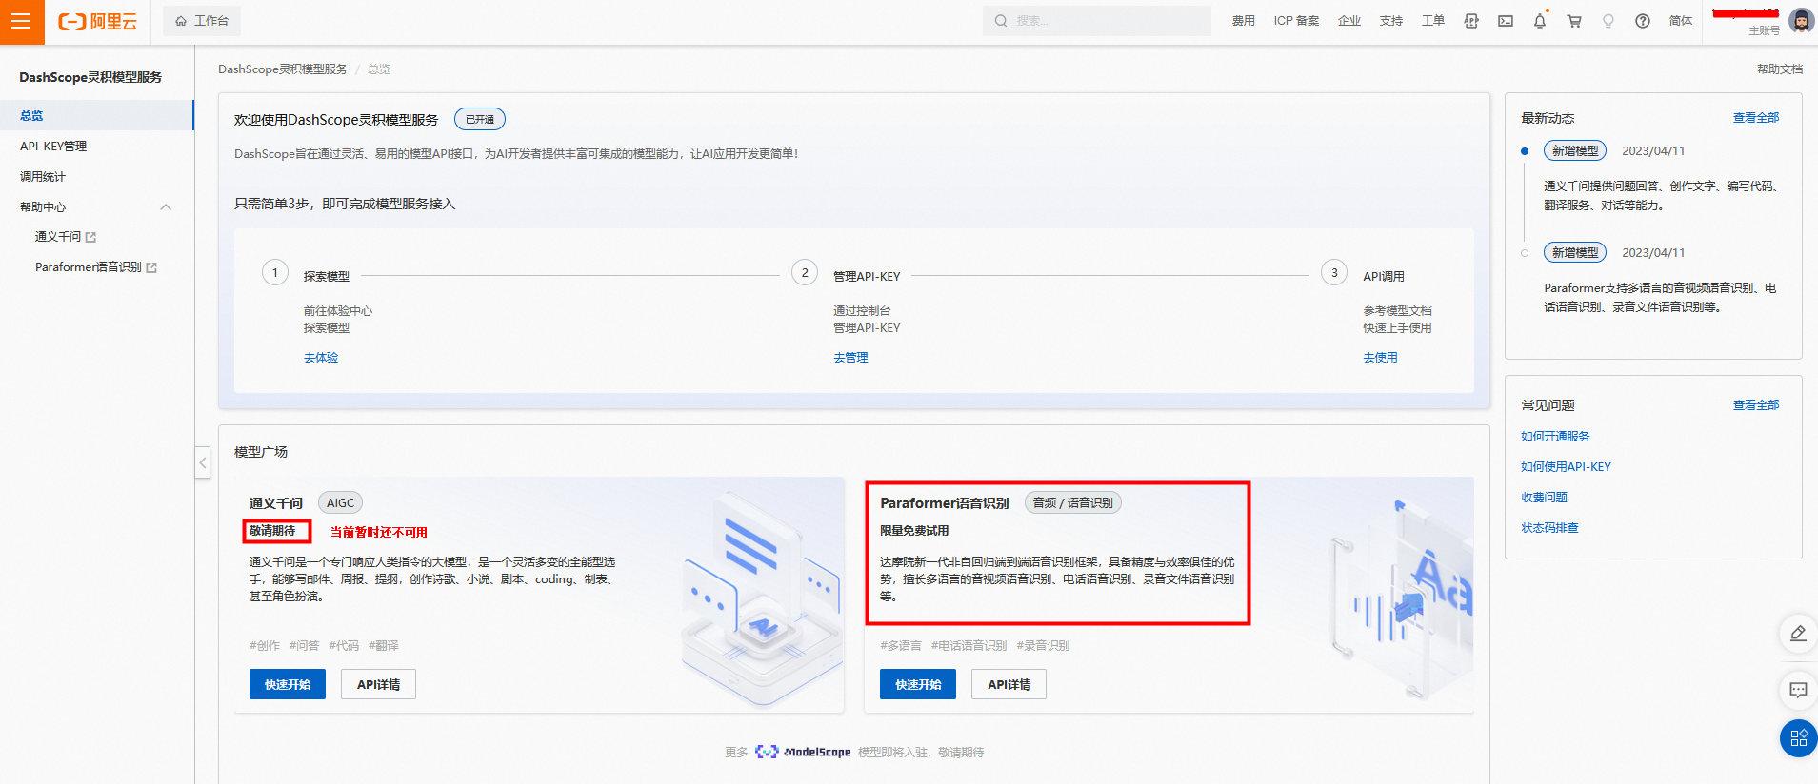Viewport: 1818px width, 784px height.
Task: Click DashScope灵积模型服务 breadcrumb
Action: point(282,69)
